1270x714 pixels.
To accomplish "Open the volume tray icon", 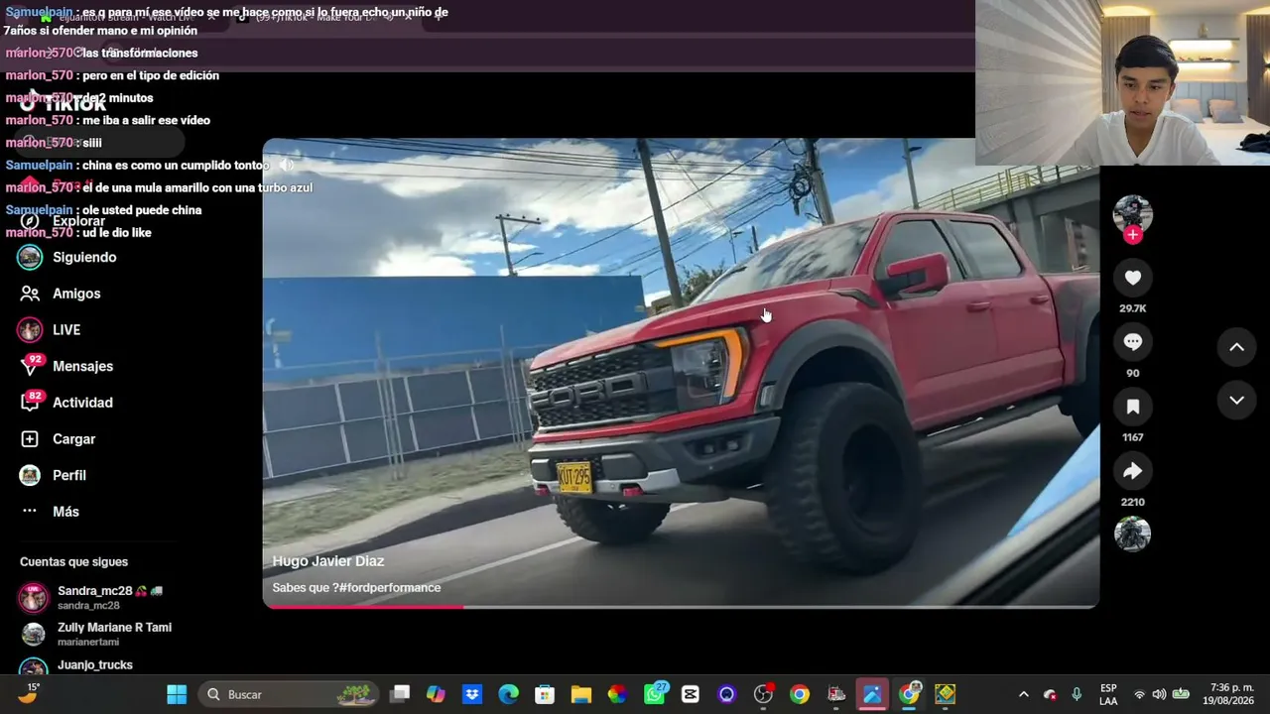I will [1159, 694].
